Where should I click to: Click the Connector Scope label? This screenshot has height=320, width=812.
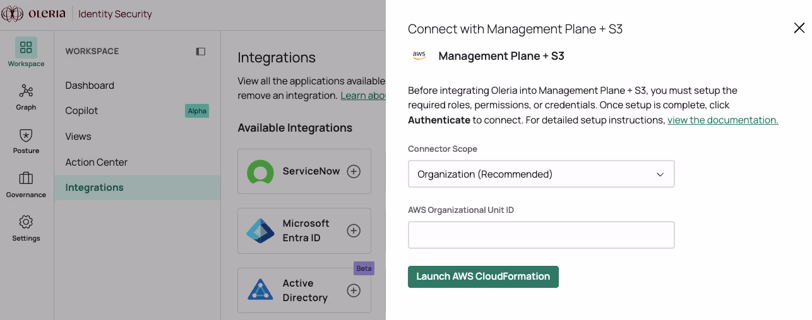tap(443, 149)
